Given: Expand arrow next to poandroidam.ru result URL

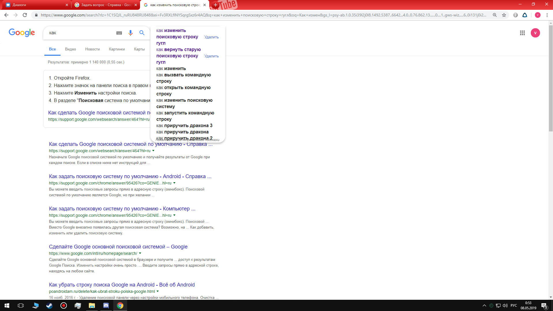Looking at the screenshot, I should pyautogui.click(x=158, y=291).
